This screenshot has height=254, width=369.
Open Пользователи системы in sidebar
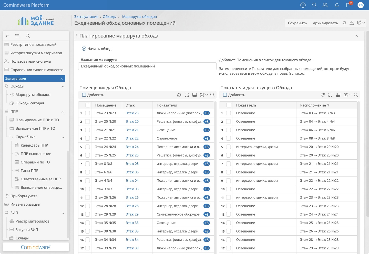coord(31,61)
